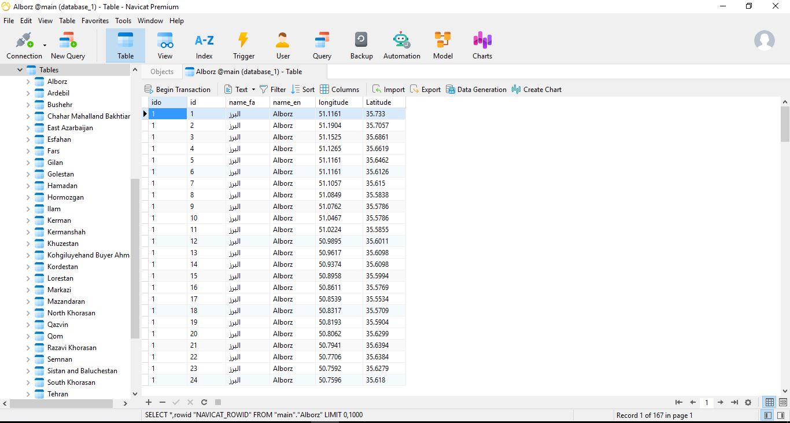Click Begin Transaction

[178, 89]
